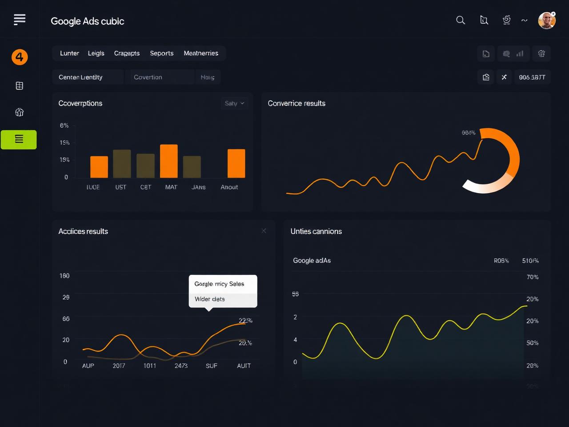Open the settings gear icon in toolbar
Screen dimensions: 569x427
tap(541, 53)
